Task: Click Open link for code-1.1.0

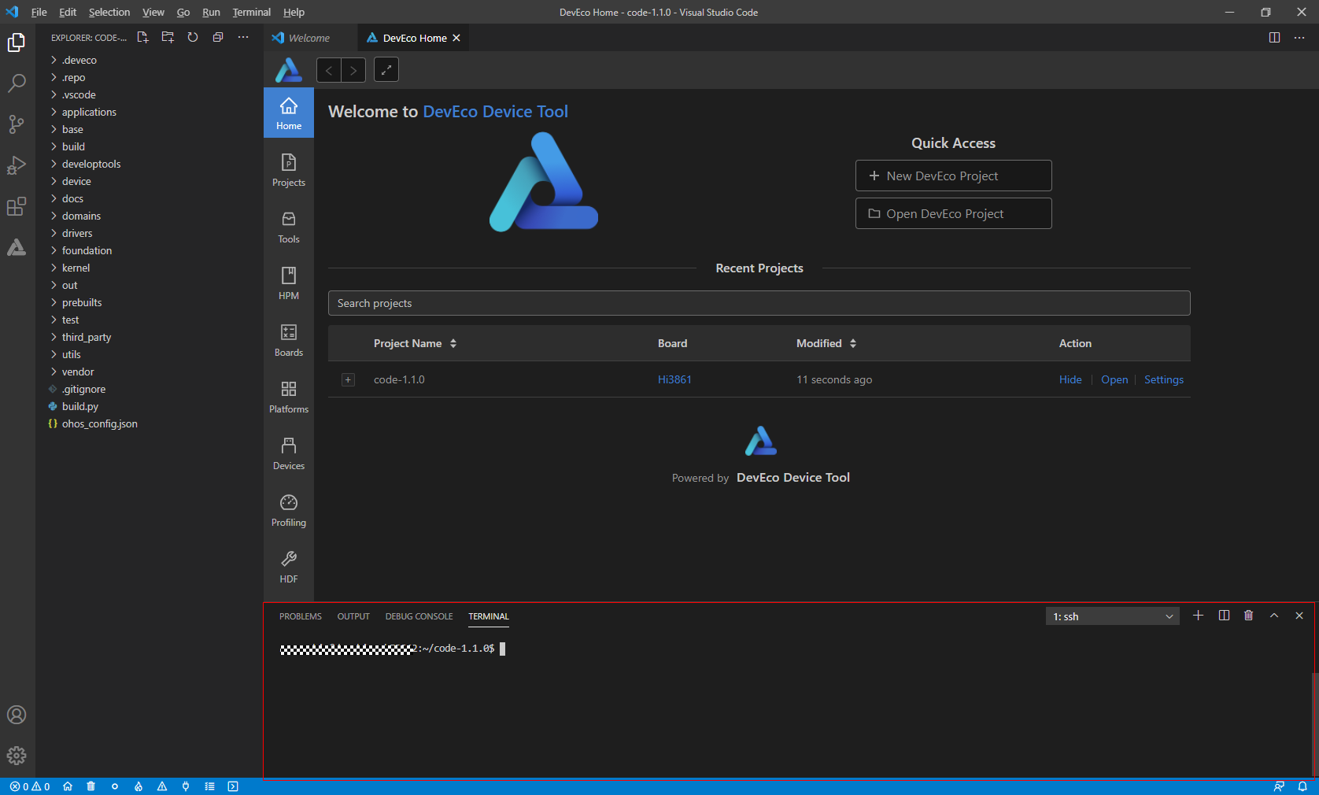Action: tap(1114, 379)
